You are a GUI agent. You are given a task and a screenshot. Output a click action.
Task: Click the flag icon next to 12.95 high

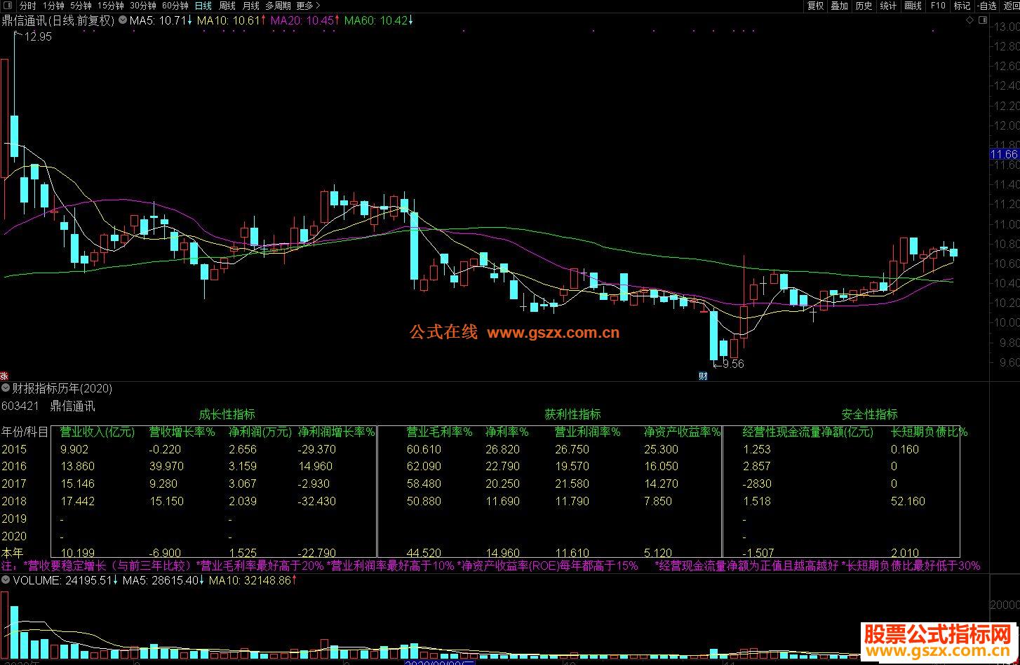(18, 33)
